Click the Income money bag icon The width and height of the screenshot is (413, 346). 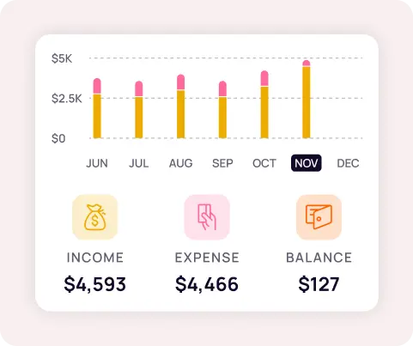(95, 217)
